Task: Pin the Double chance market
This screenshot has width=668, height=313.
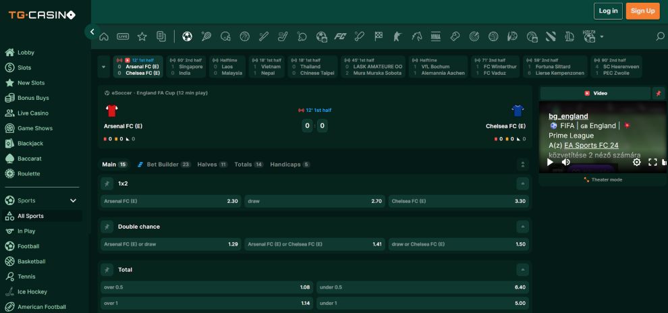Action: 107,227
